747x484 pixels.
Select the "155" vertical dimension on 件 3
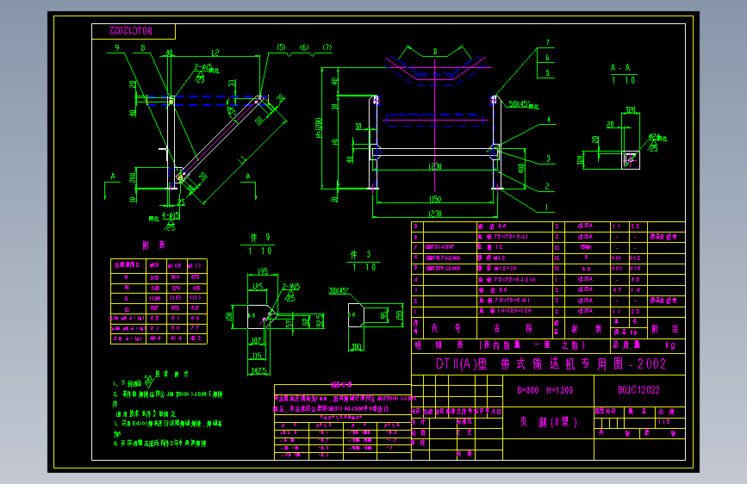coord(400,315)
